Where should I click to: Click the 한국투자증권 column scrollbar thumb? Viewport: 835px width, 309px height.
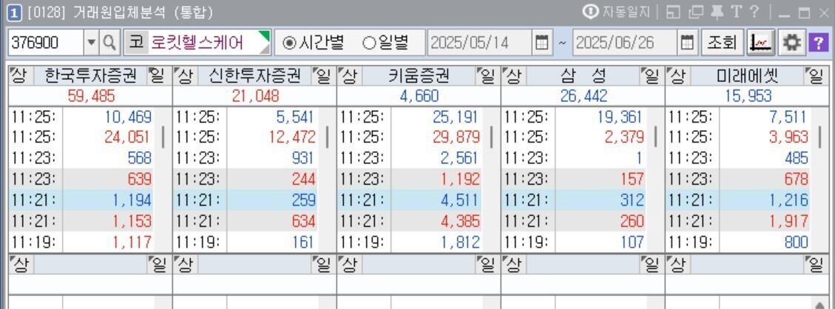click(x=163, y=137)
